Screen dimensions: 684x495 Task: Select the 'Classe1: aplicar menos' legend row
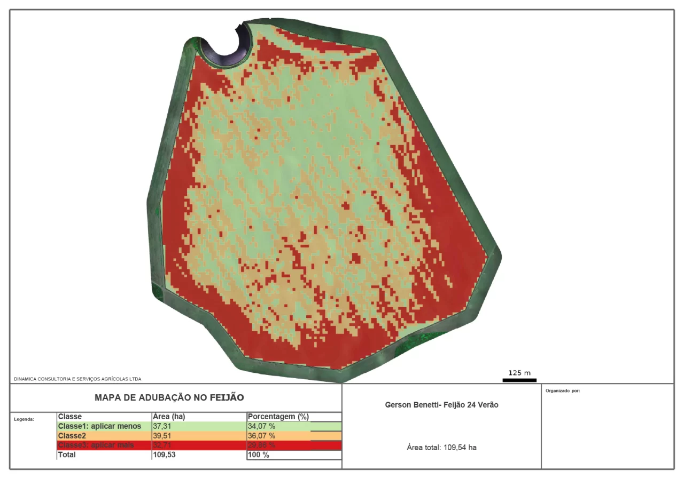tap(199, 426)
